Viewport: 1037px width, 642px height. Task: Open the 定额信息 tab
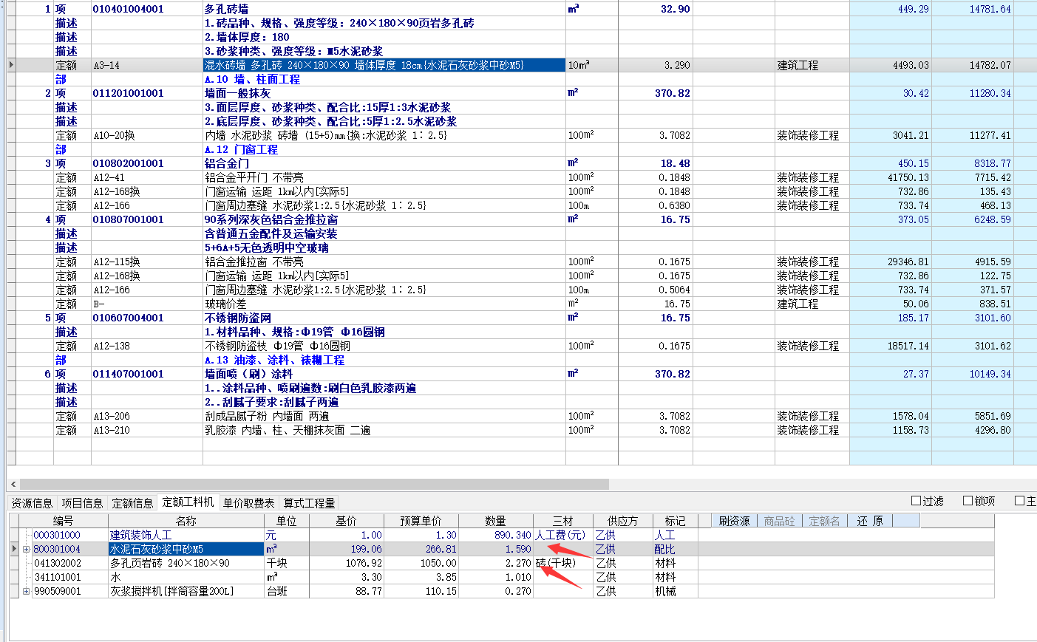click(x=132, y=503)
